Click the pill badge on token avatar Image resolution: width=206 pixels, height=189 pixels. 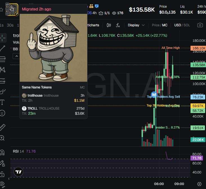tap(17, 14)
